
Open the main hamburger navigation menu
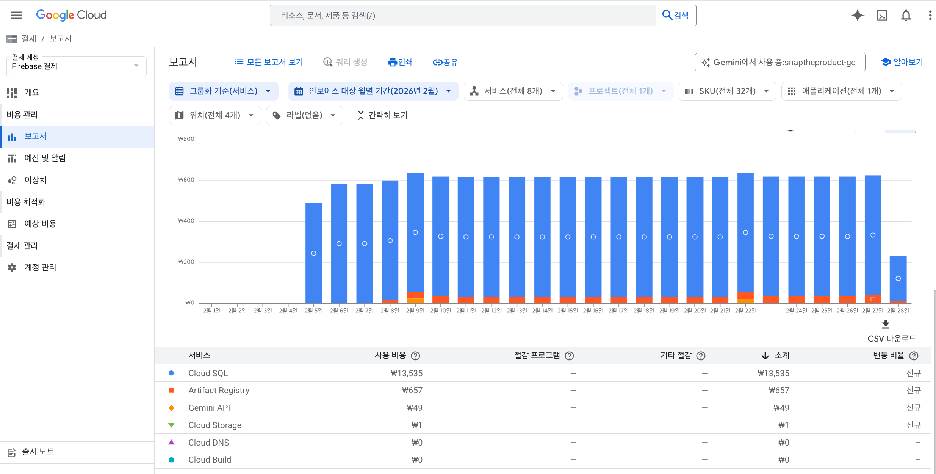(x=16, y=15)
